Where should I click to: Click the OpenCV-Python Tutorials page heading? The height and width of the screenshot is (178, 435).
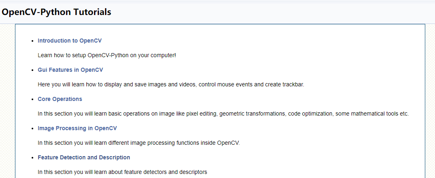(x=56, y=12)
